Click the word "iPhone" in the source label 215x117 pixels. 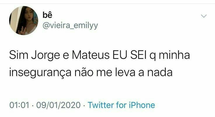(x=142, y=105)
